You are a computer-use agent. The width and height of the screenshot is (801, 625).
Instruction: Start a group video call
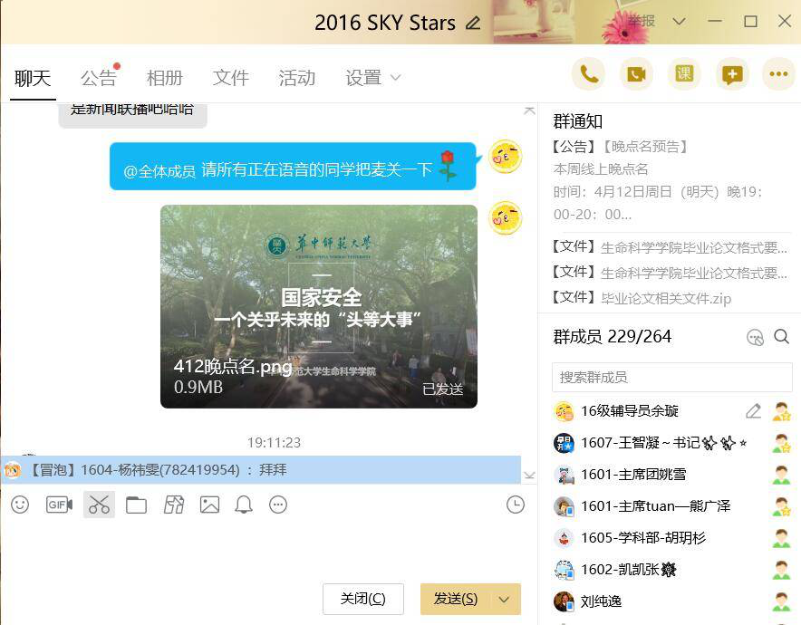tap(637, 75)
